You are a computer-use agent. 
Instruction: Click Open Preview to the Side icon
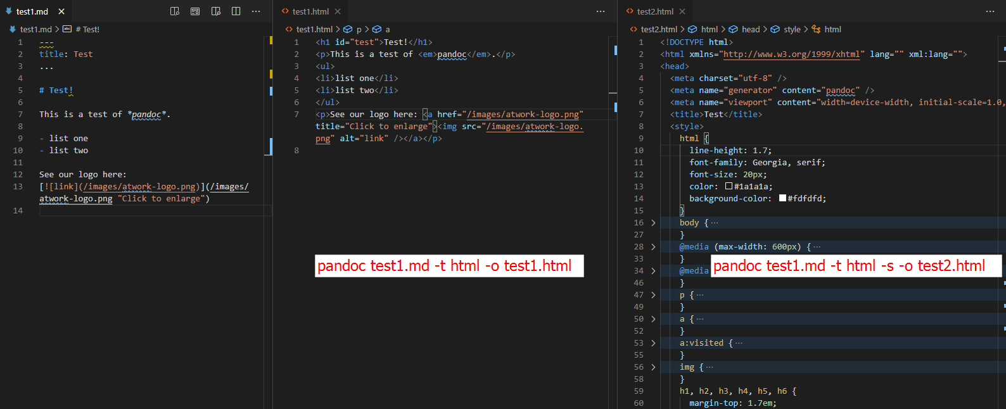pyautogui.click(x=216, y=11)
